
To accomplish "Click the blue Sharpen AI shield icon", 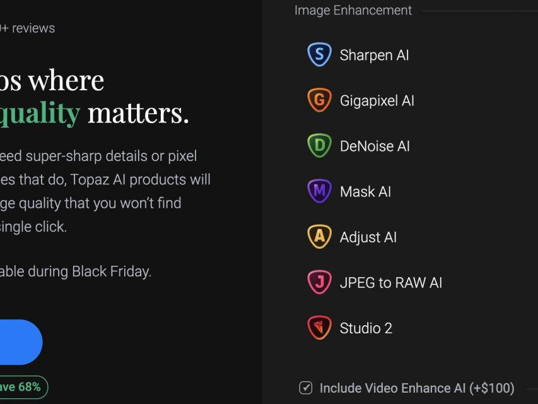I will pos(319,55).
